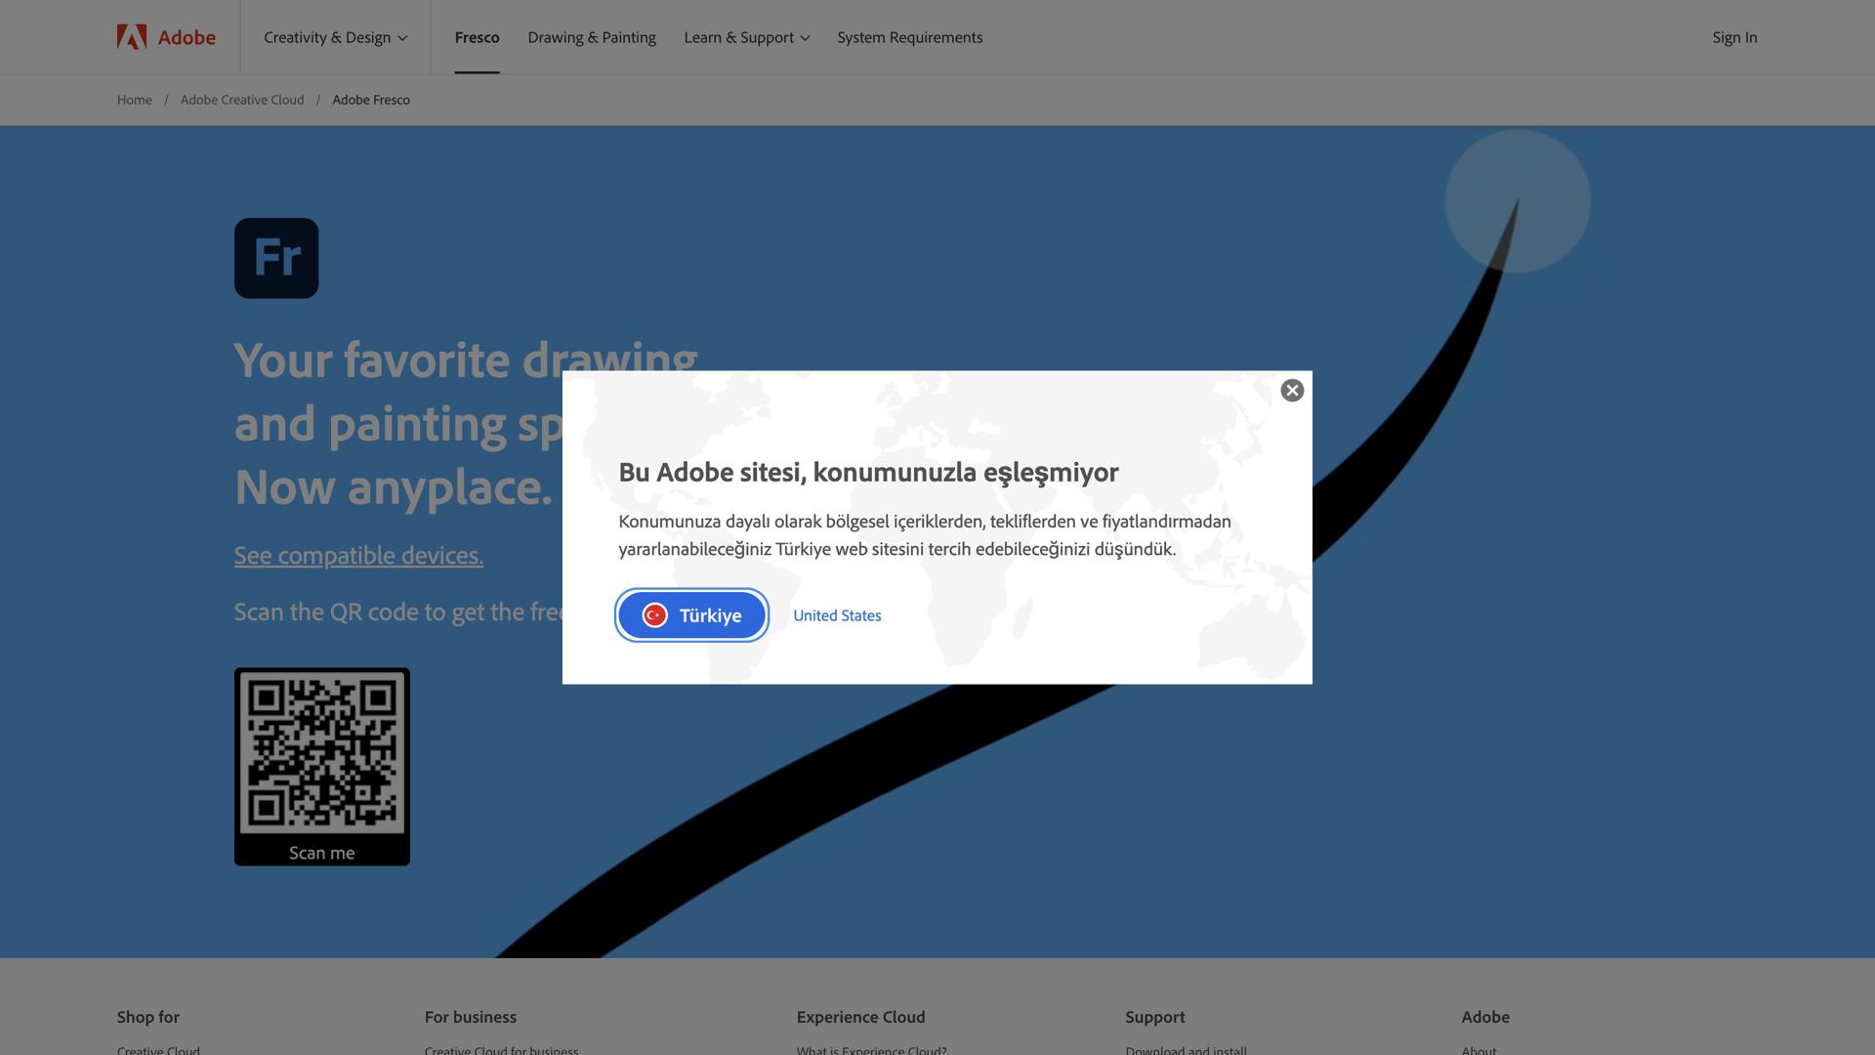Click See compatible devices link

(358, 555)
